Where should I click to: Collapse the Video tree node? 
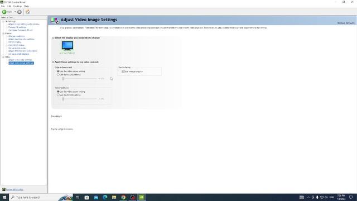click(x=3, y=57)
